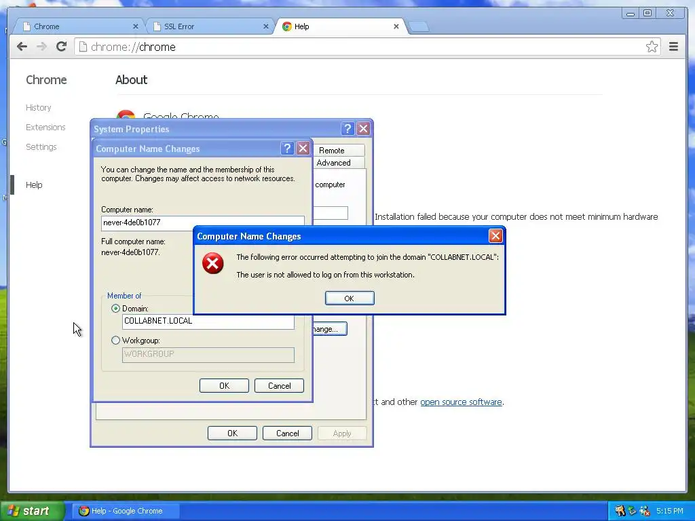Open a new tab with the new tab button
The height and width of the screenshot is (521, 695).
pos(418,26)
